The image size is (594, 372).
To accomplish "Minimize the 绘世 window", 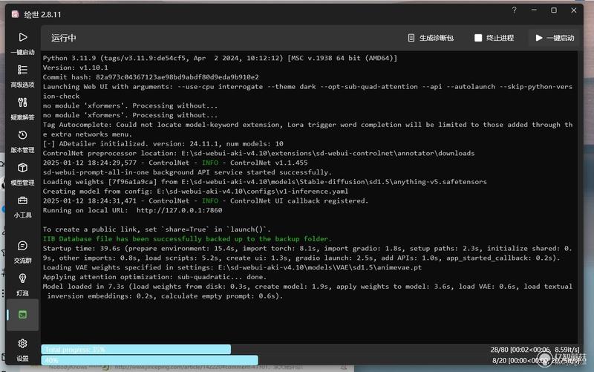I will click(534, 10).
